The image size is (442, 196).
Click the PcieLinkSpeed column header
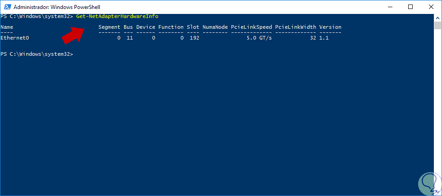coord(251,27)
